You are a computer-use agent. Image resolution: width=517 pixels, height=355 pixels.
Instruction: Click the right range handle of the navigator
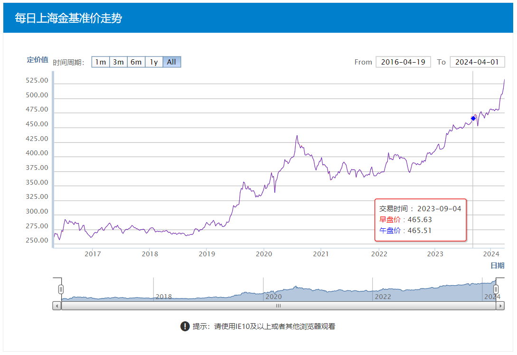click(496, 289)
